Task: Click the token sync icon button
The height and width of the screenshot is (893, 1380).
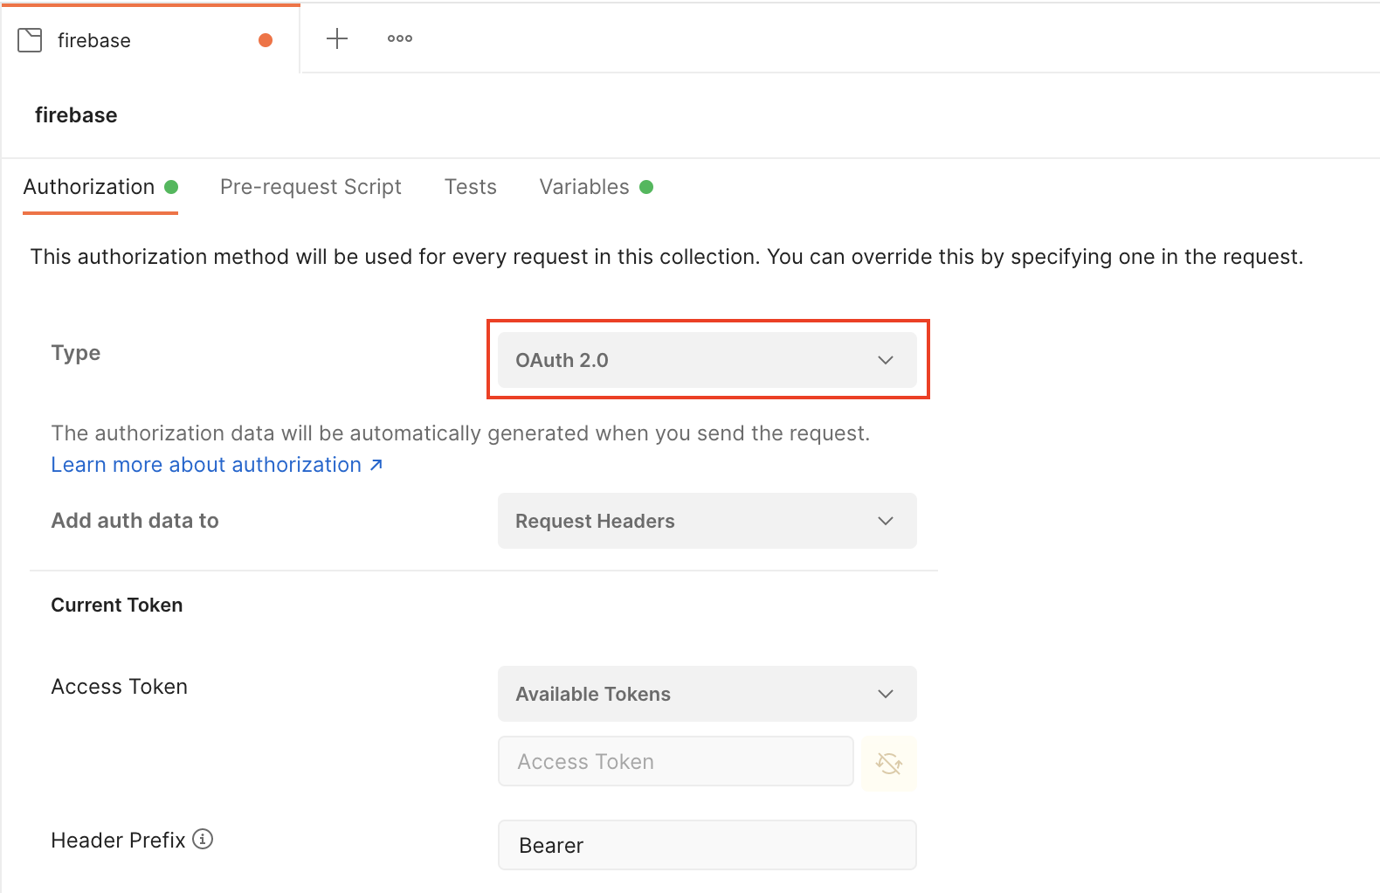Action: coord(889,763)
